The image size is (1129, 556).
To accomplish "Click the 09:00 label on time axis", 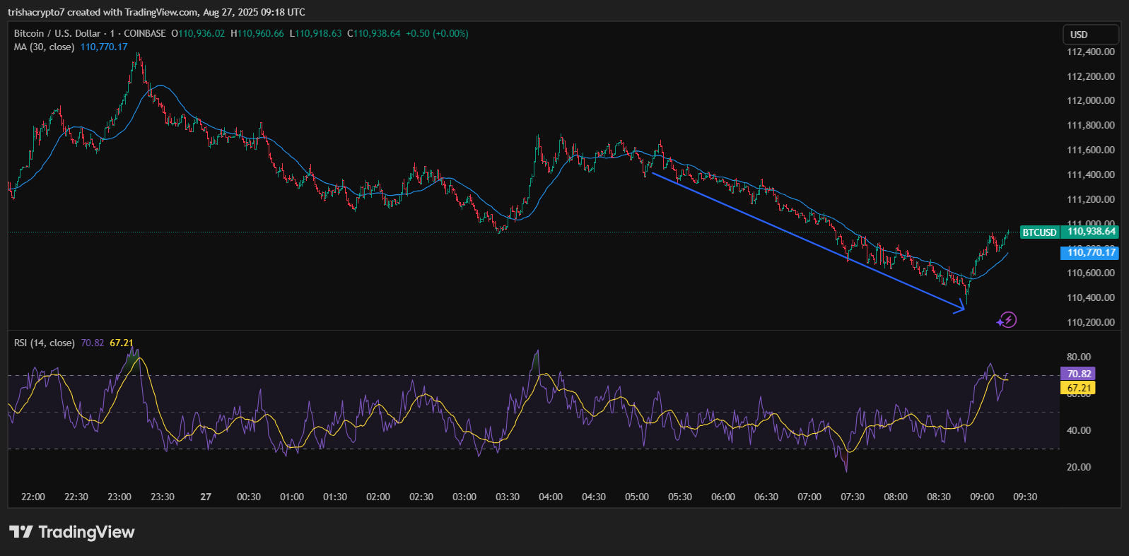I will (x=982, y=497).
